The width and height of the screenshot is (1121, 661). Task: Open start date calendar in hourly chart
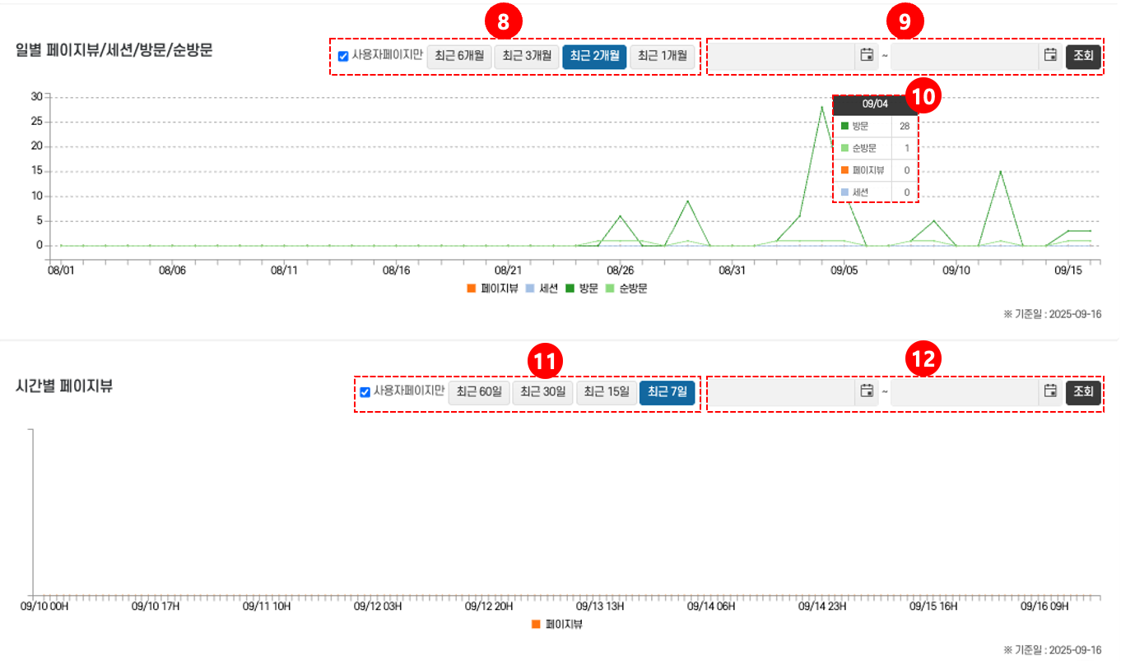[866, 391]
